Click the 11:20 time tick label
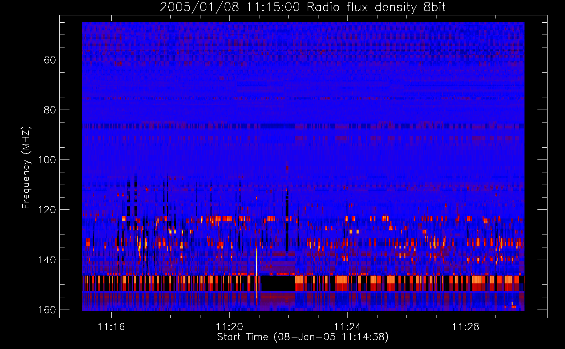The image size is (565, 349). coord(229,327)
